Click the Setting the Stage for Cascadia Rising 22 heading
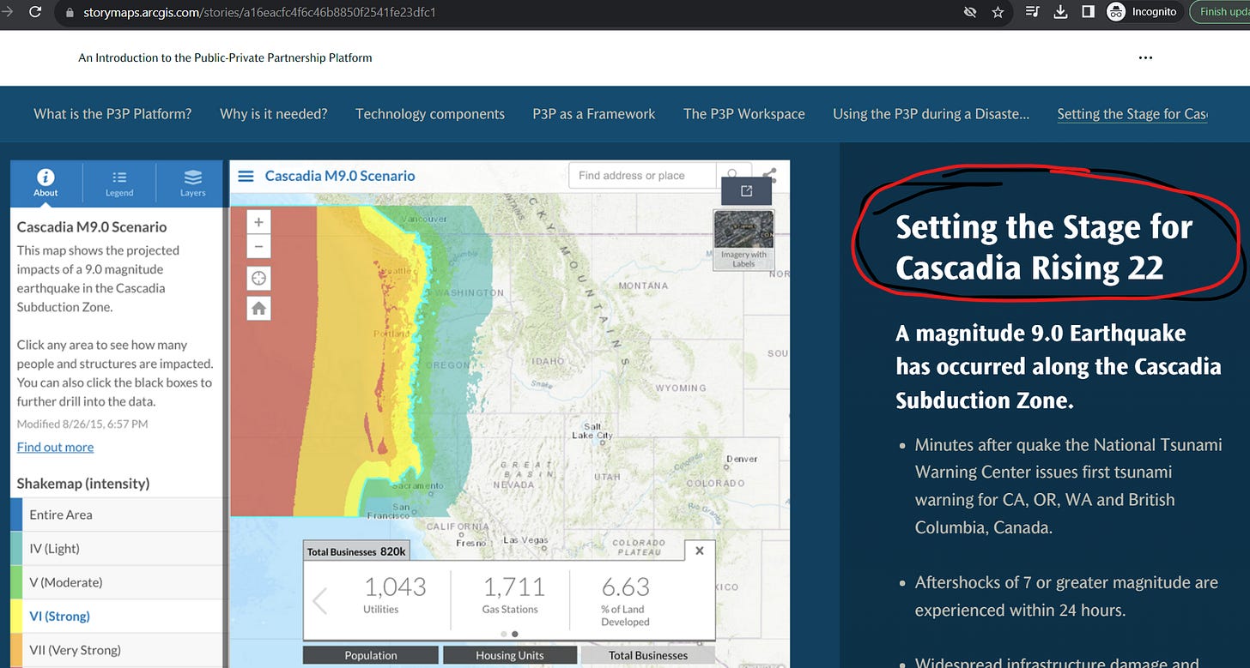The width and height of the screenshot is (1250, 668). point(1044,247)
